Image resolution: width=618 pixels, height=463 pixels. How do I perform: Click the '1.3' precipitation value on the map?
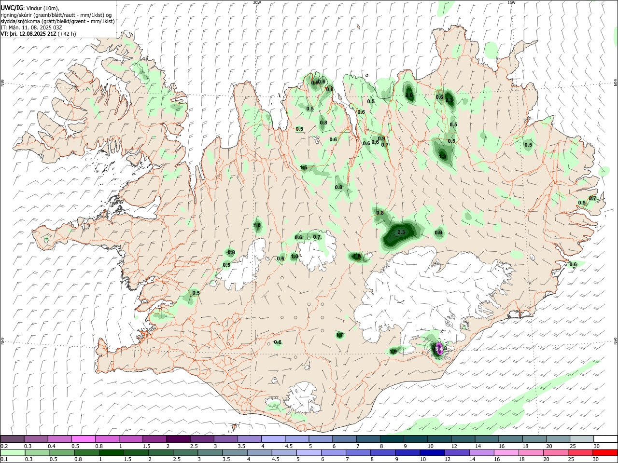pyautogui.click(x=443, y=156)
